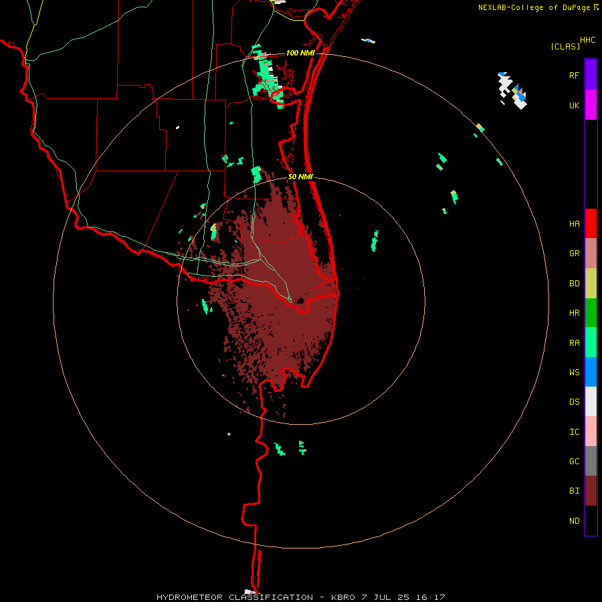Click the "7 JUL 25 16:17" timestamp
602x602 pixels.
point(403,597)
